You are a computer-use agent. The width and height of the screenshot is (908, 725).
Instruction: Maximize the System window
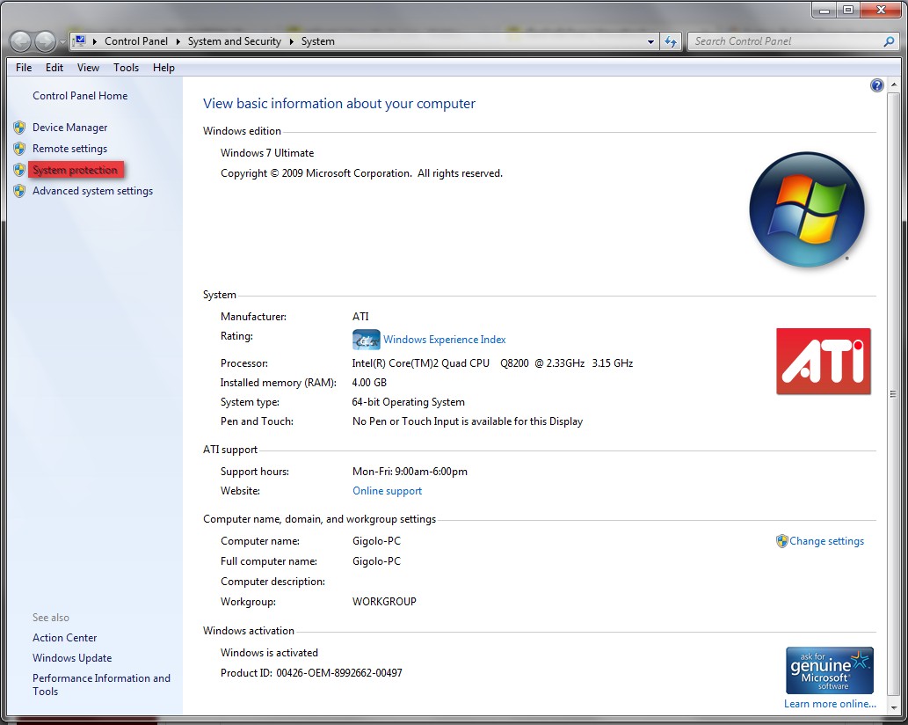(x=848, y=10)
